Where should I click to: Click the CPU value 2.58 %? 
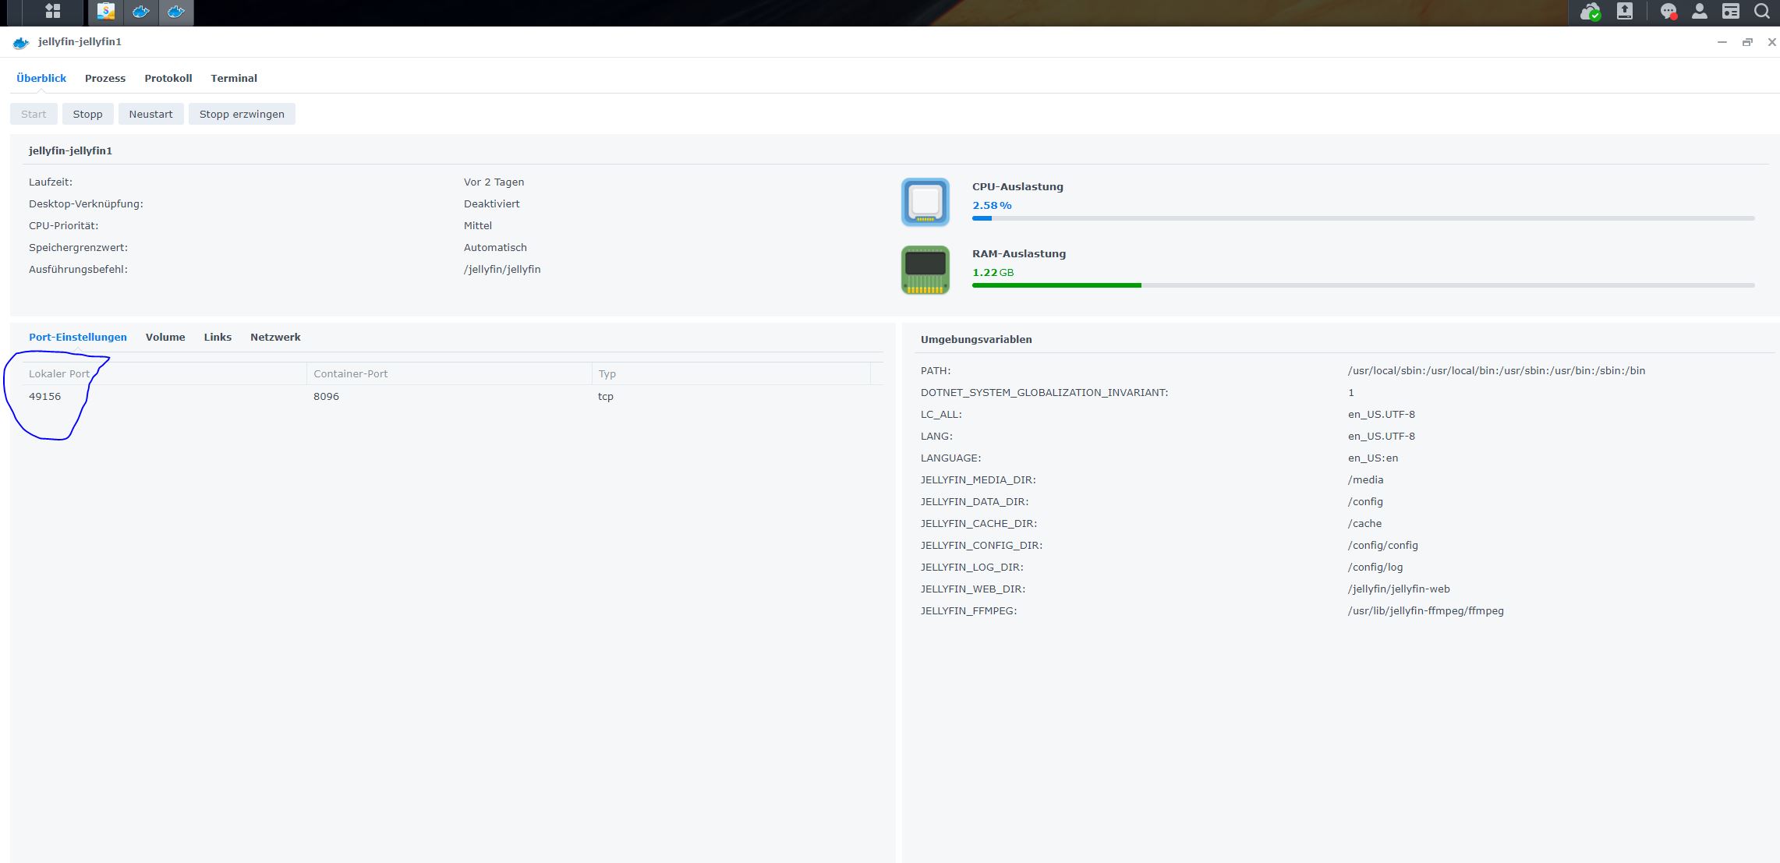pyautogui.click(x=992, y=205)
